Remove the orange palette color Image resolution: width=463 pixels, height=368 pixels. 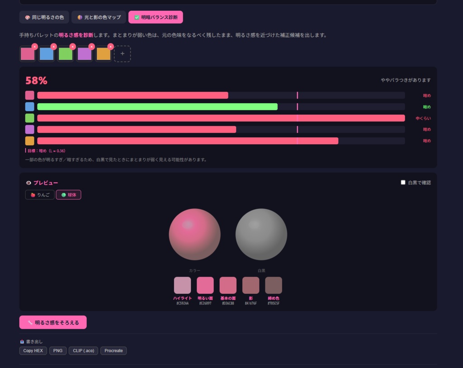pos(110,47)
